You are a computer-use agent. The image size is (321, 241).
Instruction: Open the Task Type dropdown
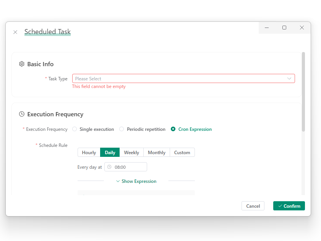pyautogui.click(x=180, y=78)
